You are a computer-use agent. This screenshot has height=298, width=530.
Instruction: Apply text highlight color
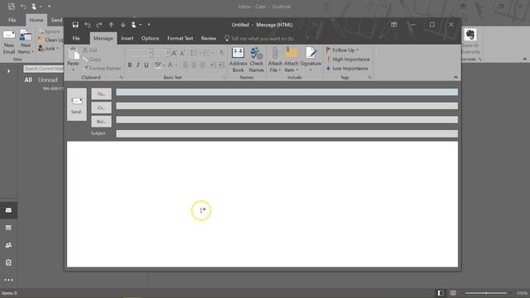157,65
